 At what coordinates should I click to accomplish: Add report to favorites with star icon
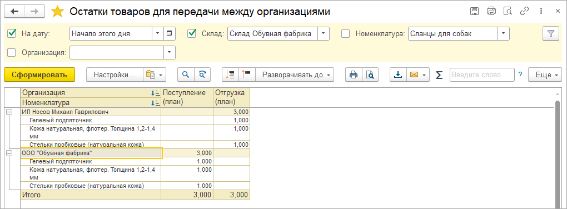point(57,12)
